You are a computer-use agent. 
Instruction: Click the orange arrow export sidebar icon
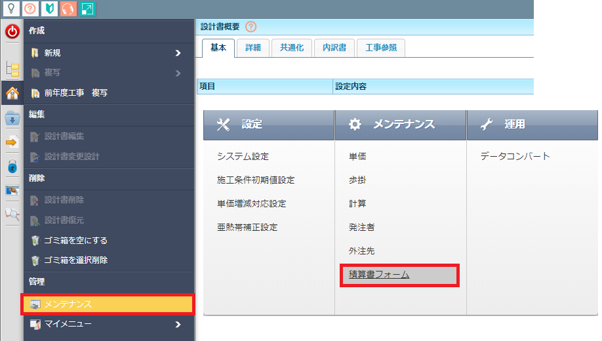(12, 142)
